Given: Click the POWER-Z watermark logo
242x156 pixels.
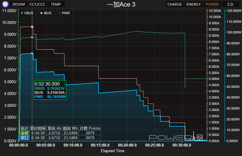Looking at the screenshot, I should [x=176, y=137].
